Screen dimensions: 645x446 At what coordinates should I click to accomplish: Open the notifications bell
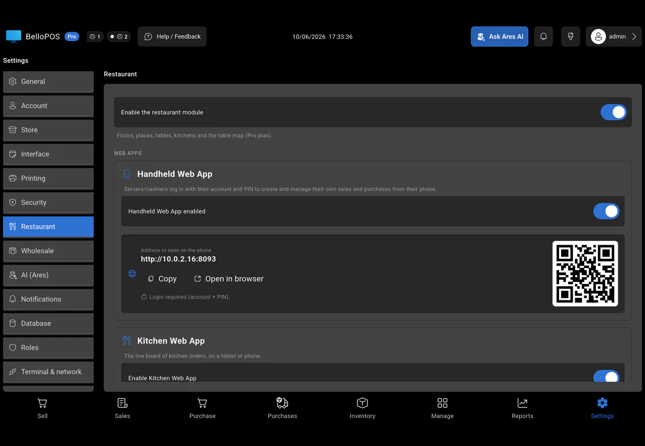click(543, 36)
